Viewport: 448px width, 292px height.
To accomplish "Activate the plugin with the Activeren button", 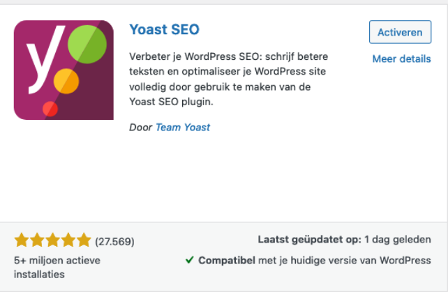I will 400,32.
